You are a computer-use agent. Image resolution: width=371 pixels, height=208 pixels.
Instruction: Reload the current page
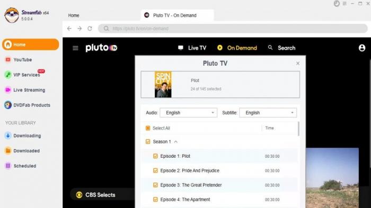click(x=90, y=29)
